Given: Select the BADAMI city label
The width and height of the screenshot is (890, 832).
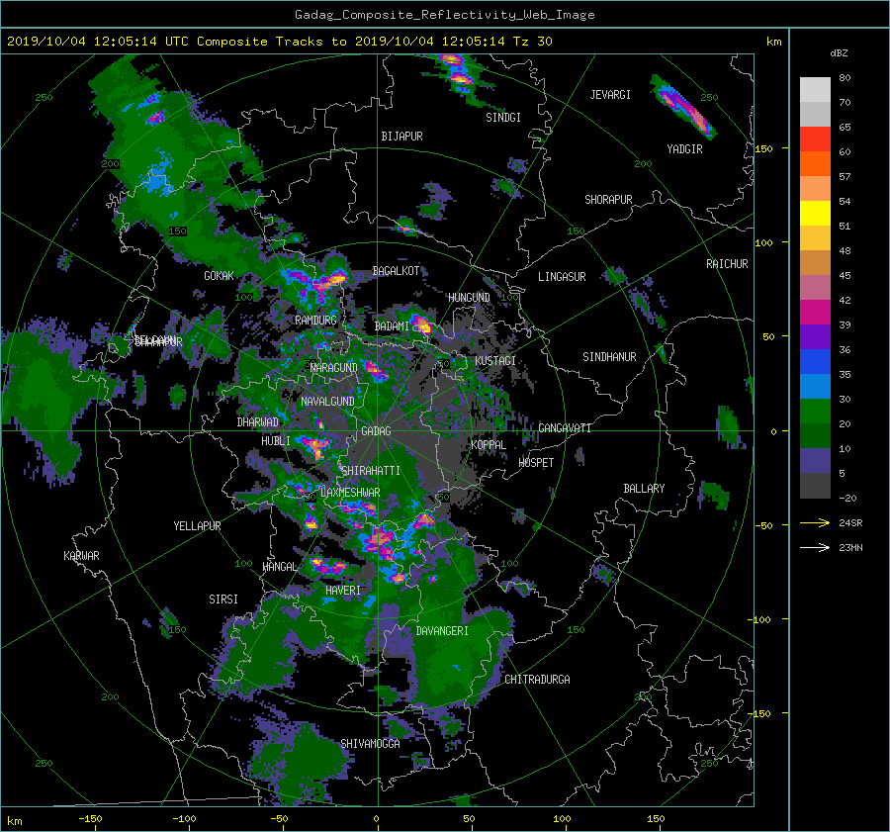Looking at the screenshot, I should (392, 326).
